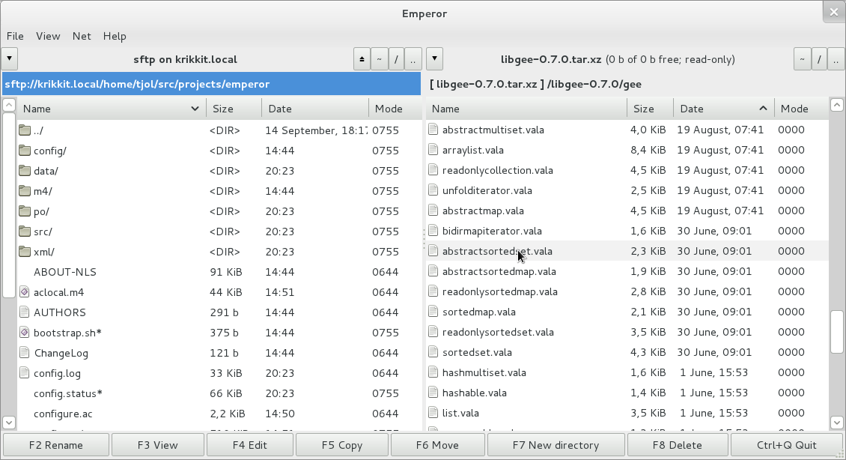This screenshot has width=846, height=460.
Task: Select the m4/ folder icon
Action: pos(24,191)
